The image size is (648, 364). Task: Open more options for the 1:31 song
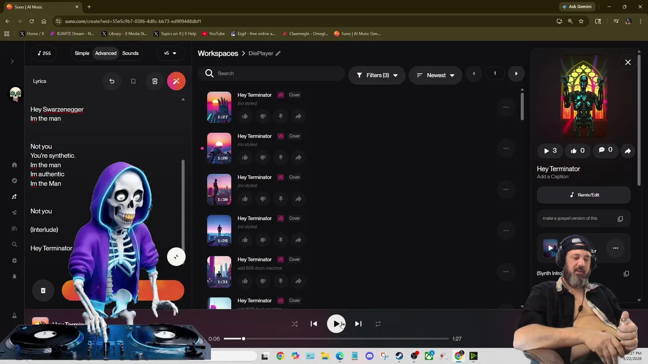coord(506,271)
